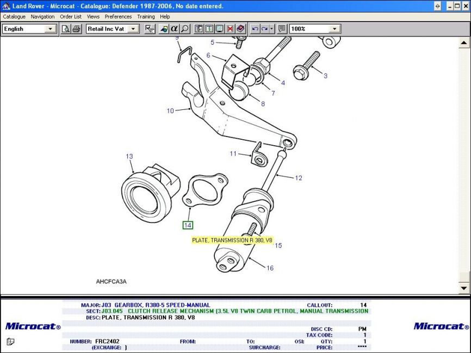
Task: Click the PRICE value showing asterisks
Action: [x=362, y=348]
